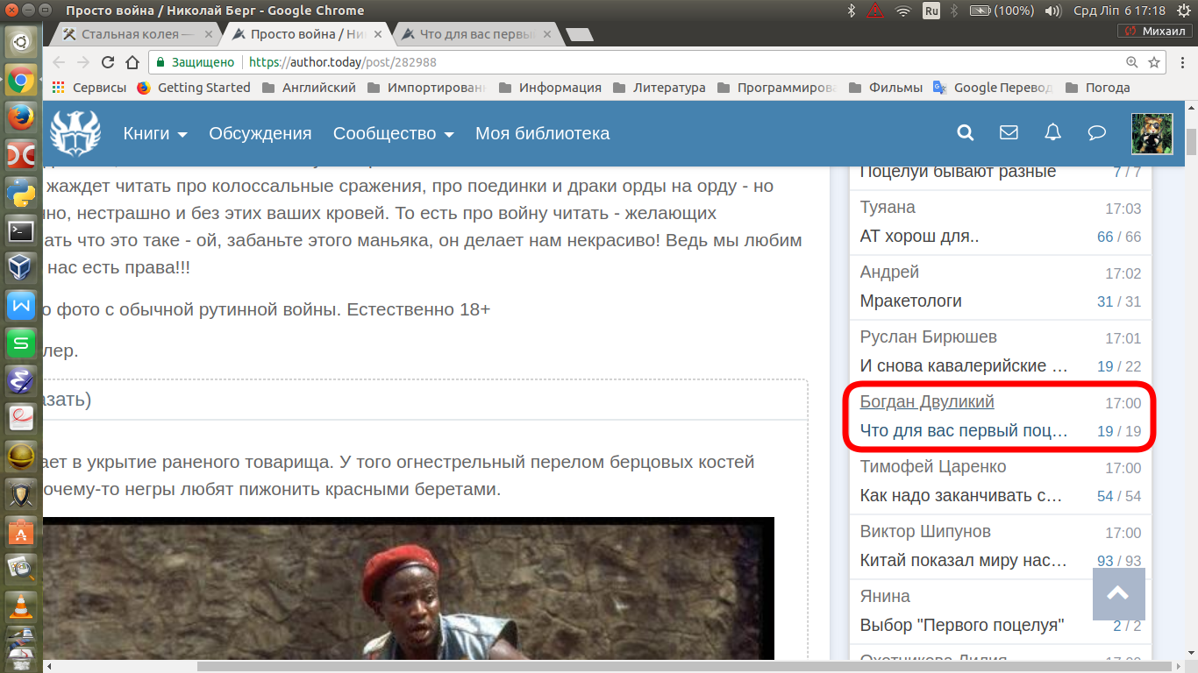Click the author.today eagle logo

point(75,133)
